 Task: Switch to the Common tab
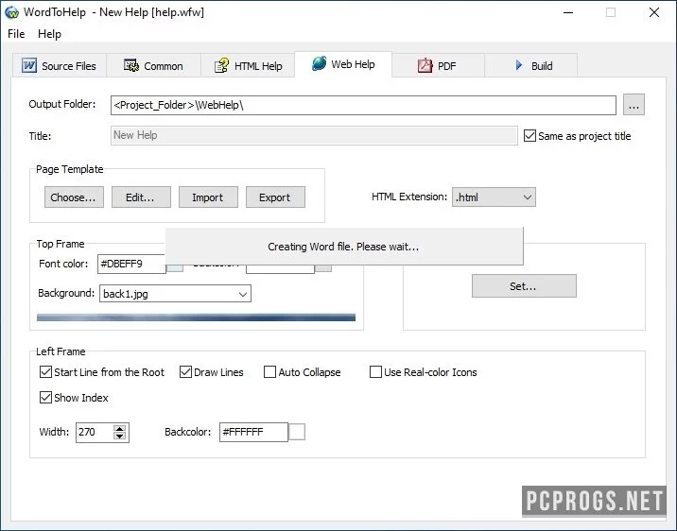[x=153, y=65]
